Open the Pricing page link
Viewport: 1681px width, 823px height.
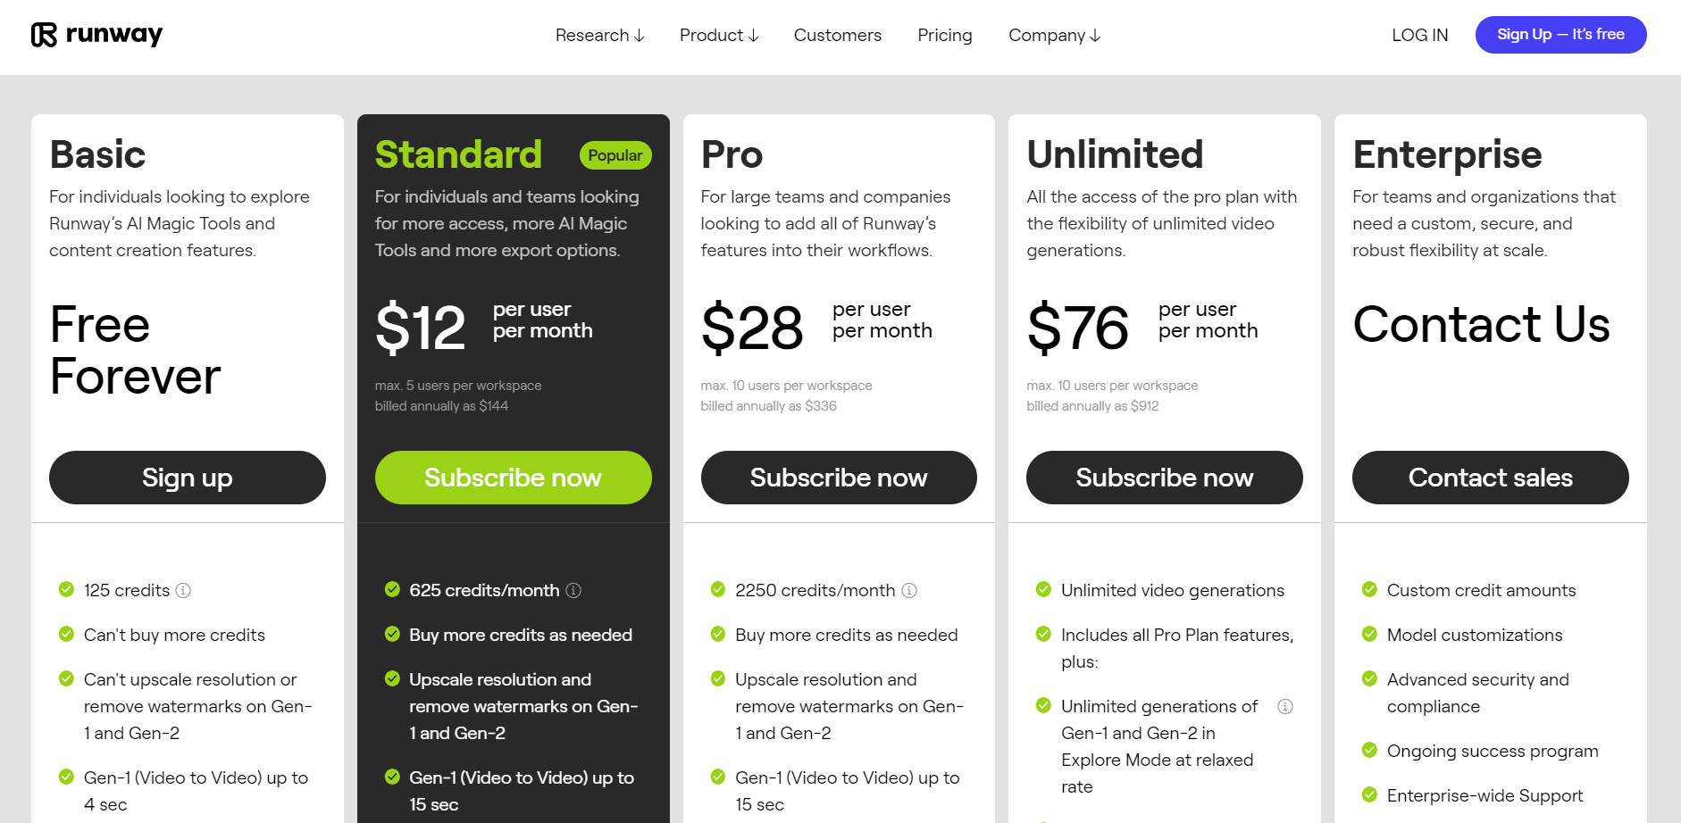[x=945, y=35]
